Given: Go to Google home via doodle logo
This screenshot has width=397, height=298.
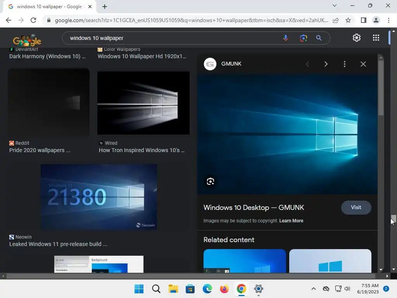Looking at the screenshot, I should point(27,40).
